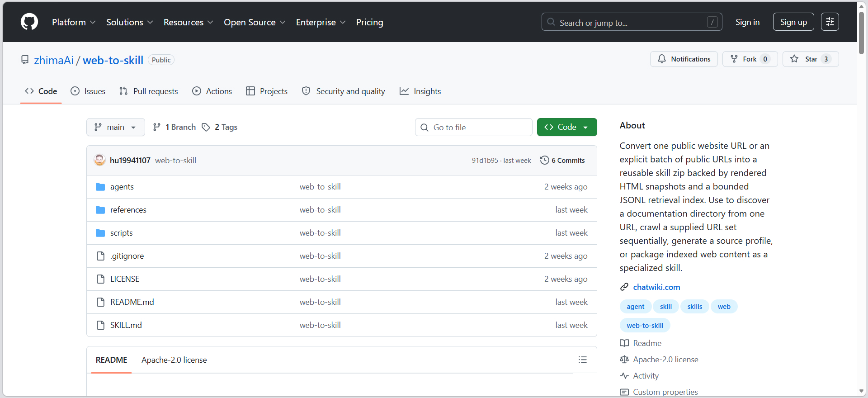
Task: Select the web topic tag
Action: (x=724, y=307)
